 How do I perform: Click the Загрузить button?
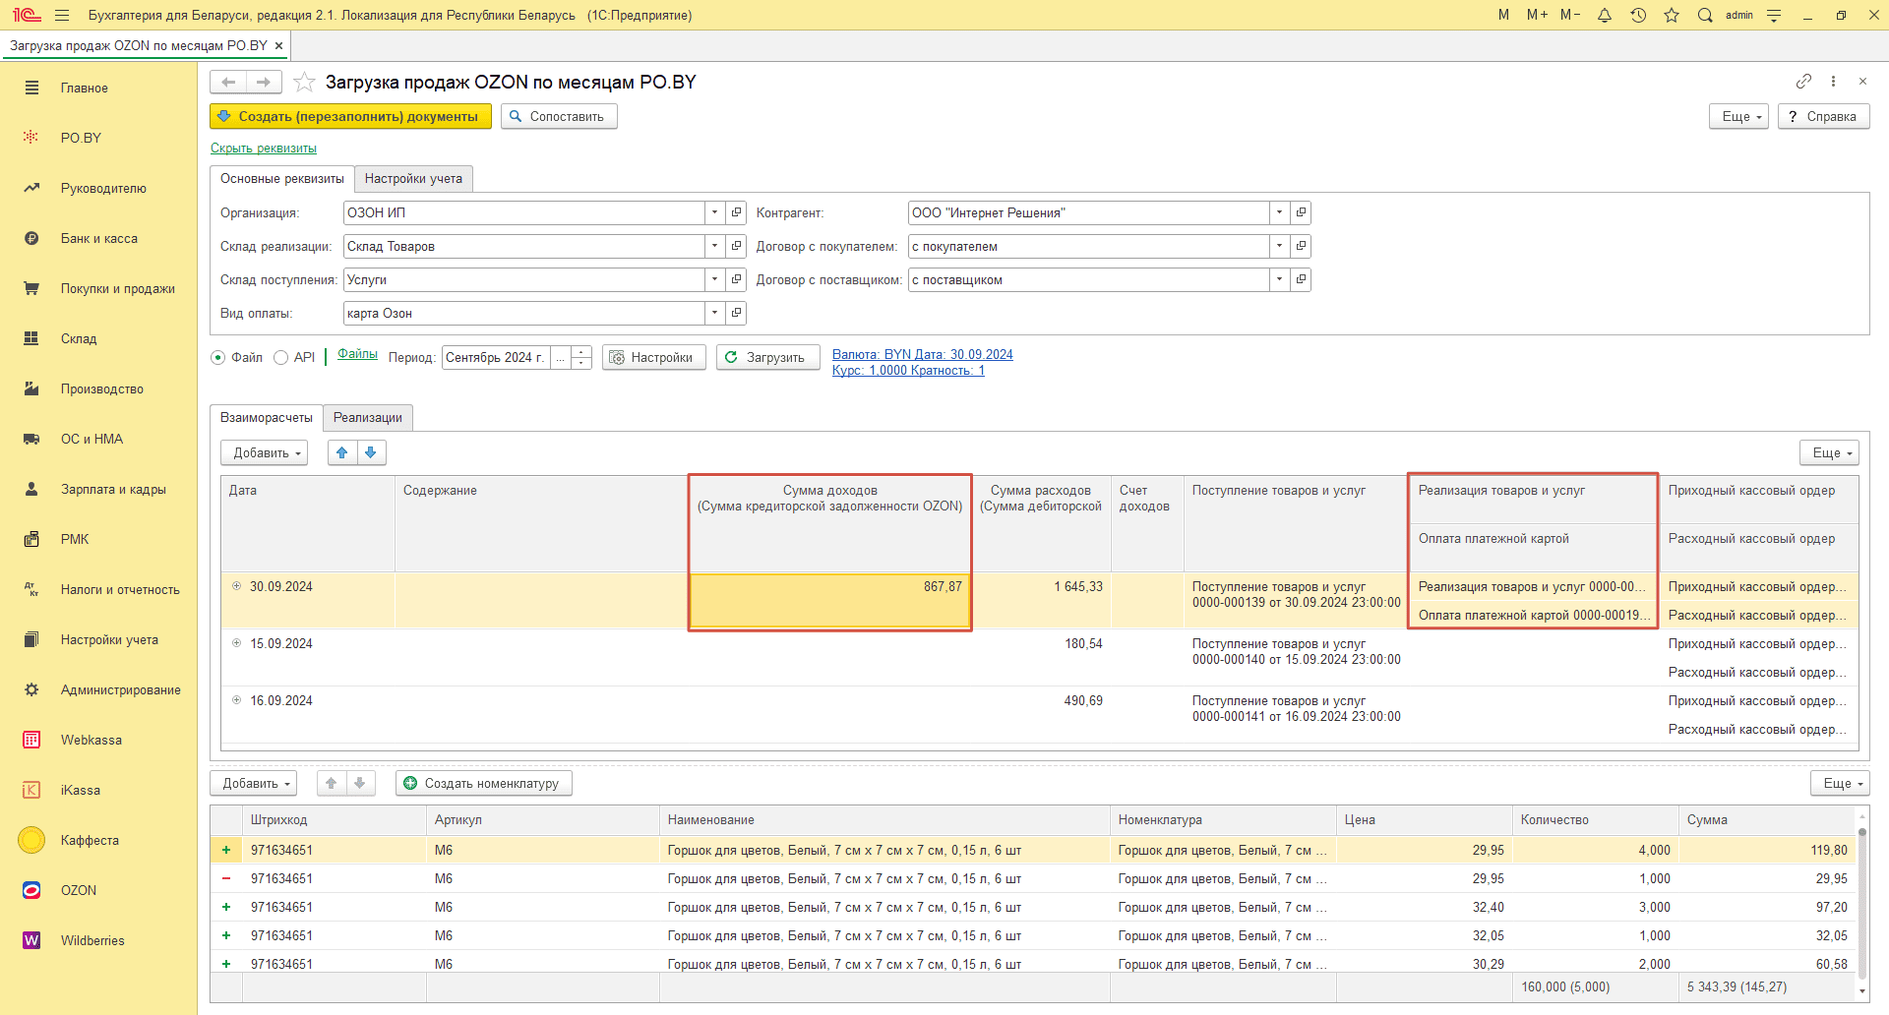(767, 357)
